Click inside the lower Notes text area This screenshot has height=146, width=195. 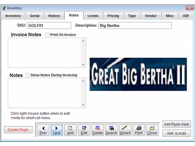pyautogui.click(x=44, y=93)
